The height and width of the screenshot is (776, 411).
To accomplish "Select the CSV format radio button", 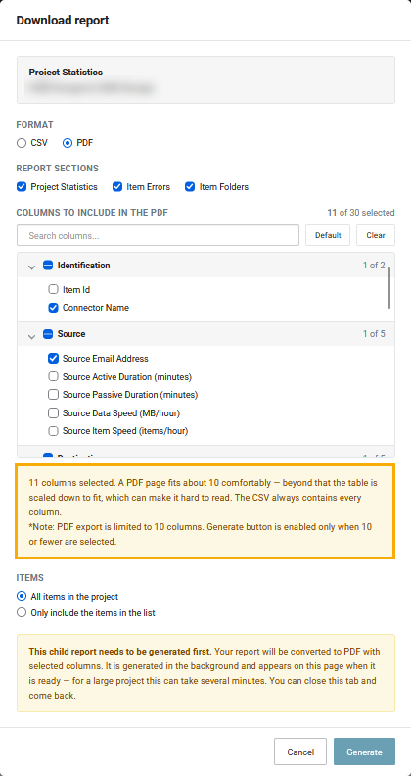I will (22, 143).
